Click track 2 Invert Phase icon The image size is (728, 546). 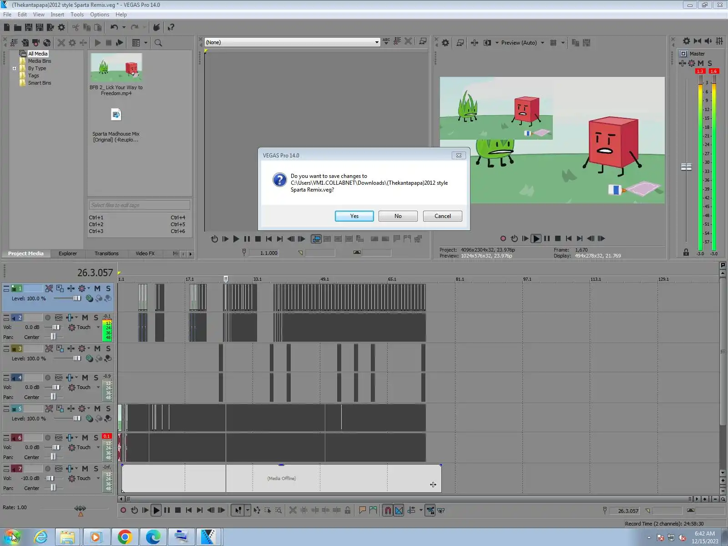tap(59, 318)
